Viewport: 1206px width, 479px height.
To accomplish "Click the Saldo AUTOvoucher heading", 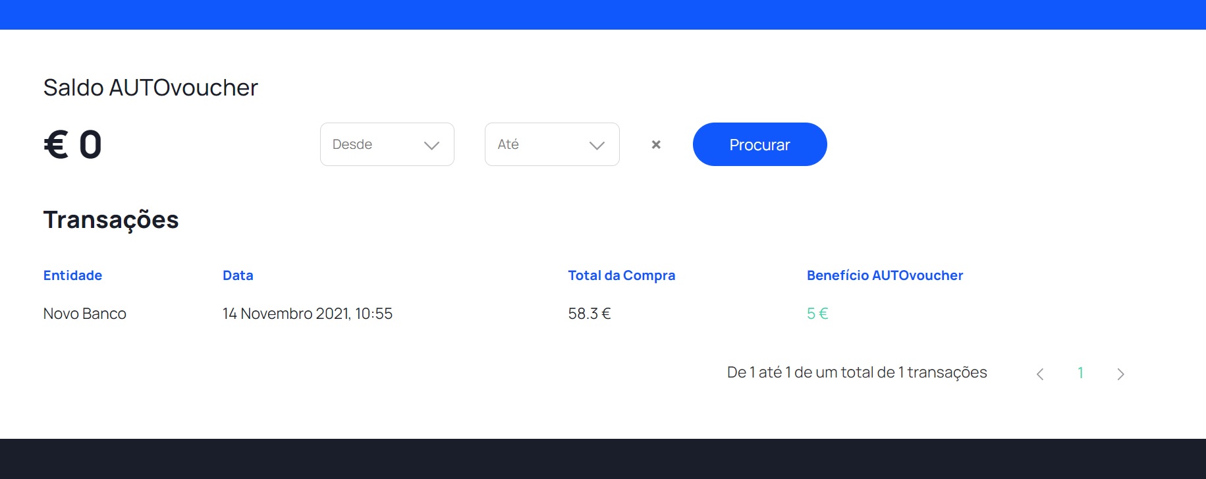I will coord(151,88).
